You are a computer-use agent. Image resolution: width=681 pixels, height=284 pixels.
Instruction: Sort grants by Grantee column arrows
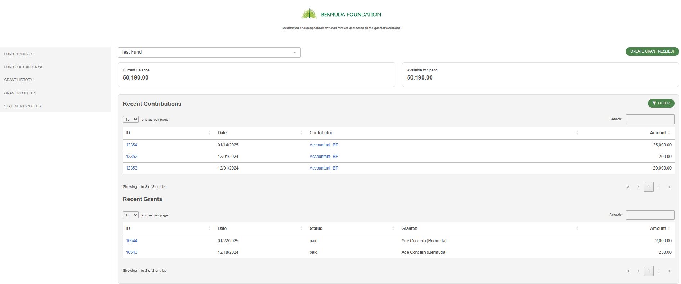(x=577, y=229)
